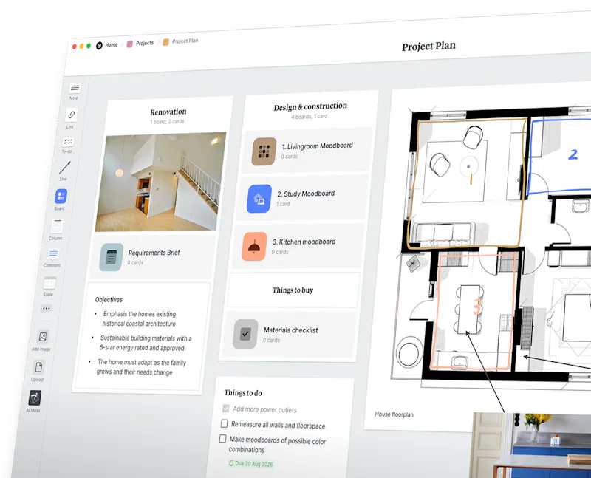Select the blue kitchen photo
Image resolution: width=591 pixels, height=478 pixels.
(x=530, y=445)
